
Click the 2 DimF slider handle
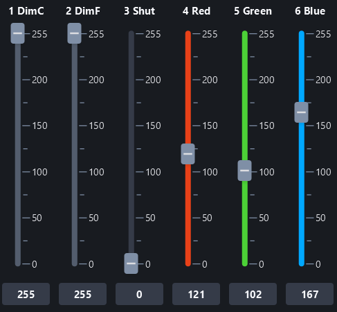(75, 33)
